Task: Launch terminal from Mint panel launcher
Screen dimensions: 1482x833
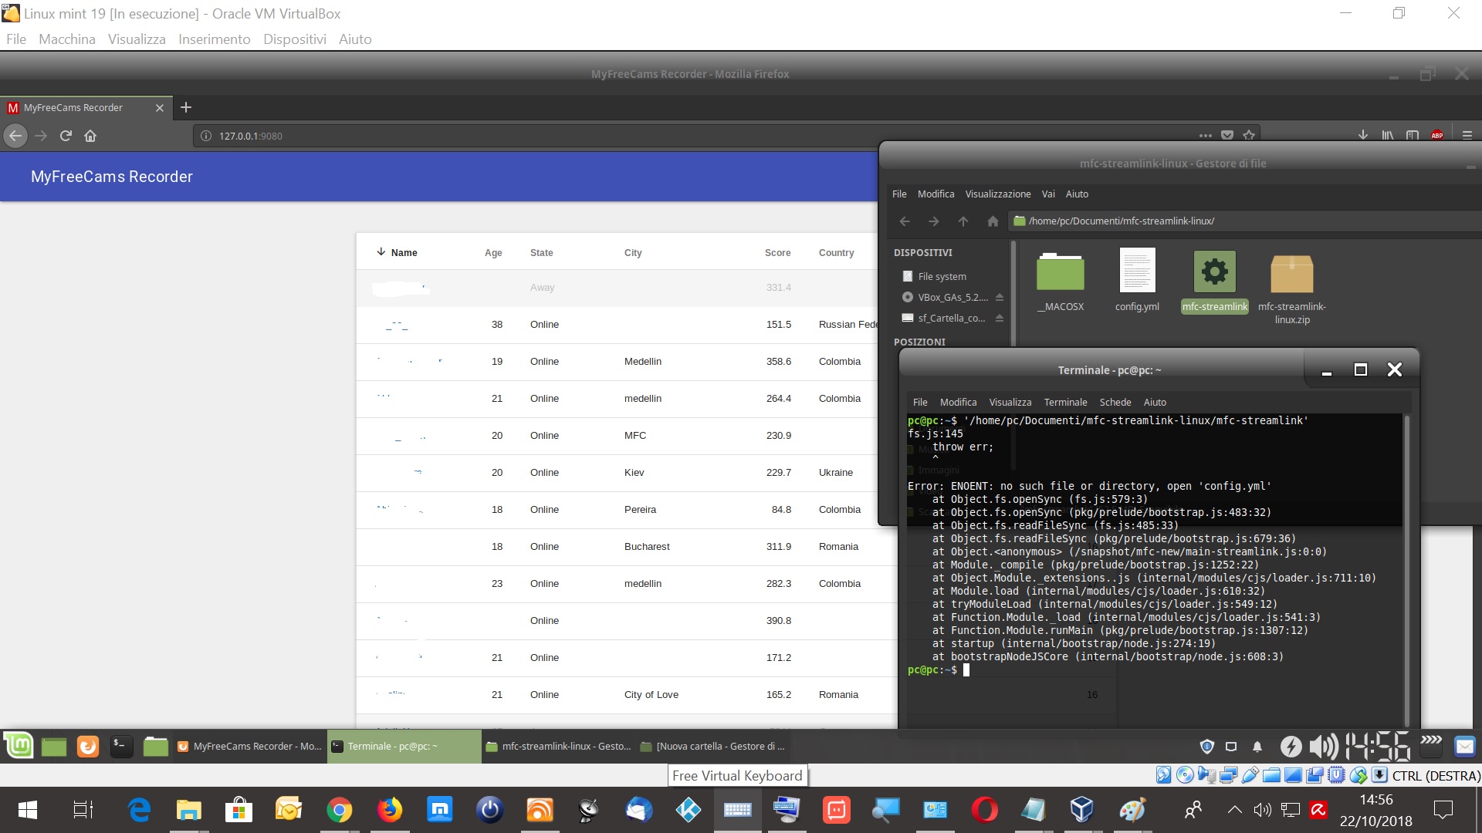Action: (x=122, y=747)
